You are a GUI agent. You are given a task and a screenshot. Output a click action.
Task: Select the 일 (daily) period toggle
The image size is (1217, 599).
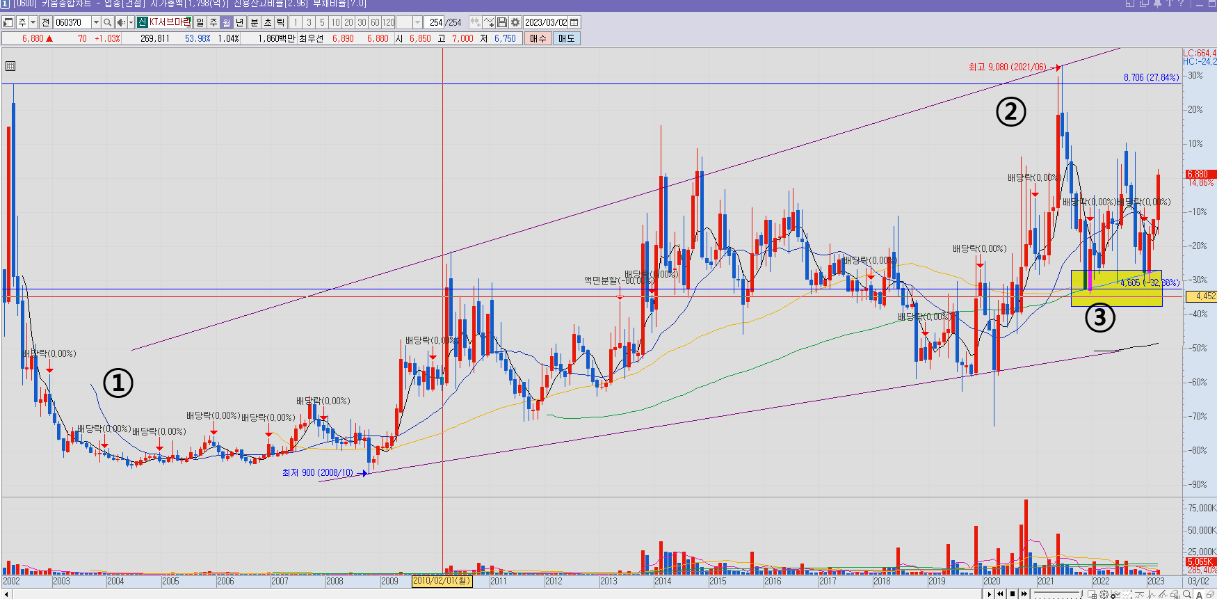[x=200, y=22]
